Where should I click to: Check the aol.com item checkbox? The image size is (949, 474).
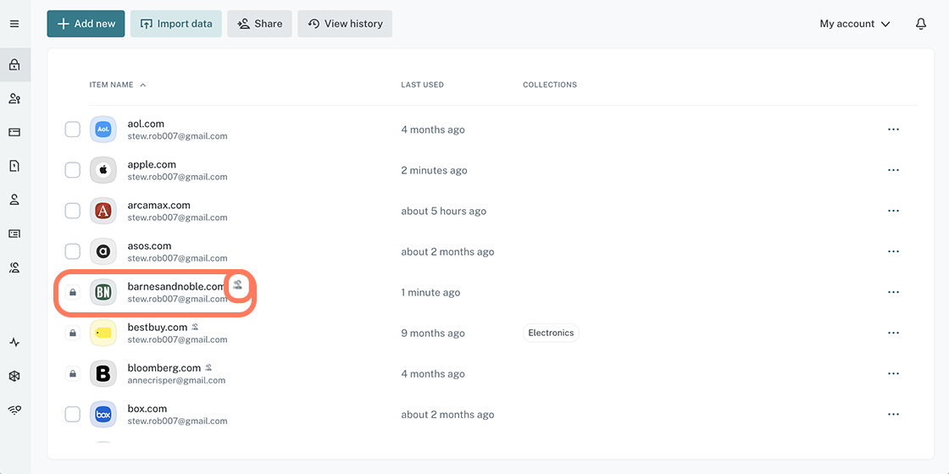click(73, 130)
